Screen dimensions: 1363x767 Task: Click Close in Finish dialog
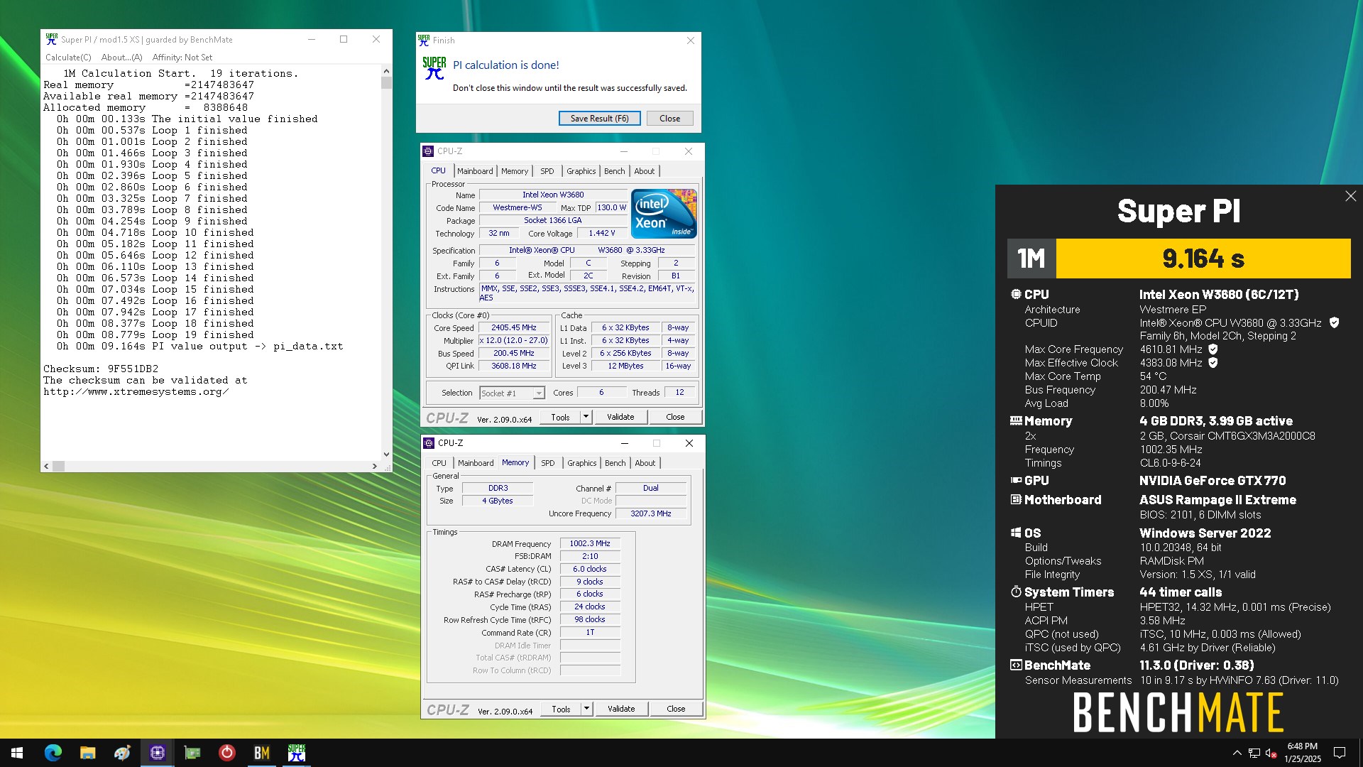point(669,119)
